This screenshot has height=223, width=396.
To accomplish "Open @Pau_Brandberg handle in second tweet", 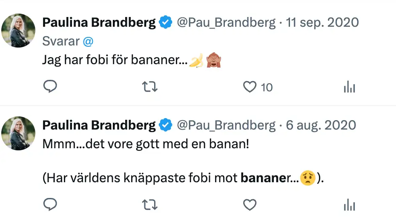I will pos(226,125).
